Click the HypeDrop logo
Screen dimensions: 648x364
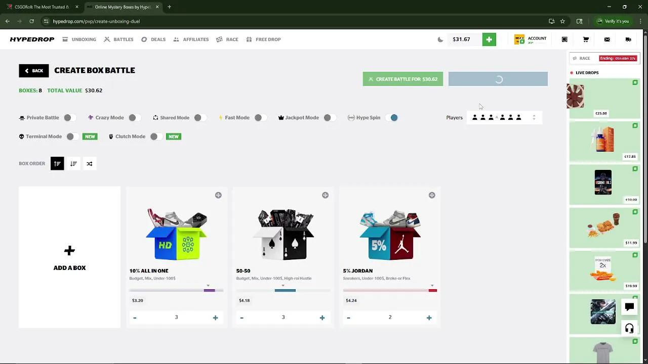[32, 39]
